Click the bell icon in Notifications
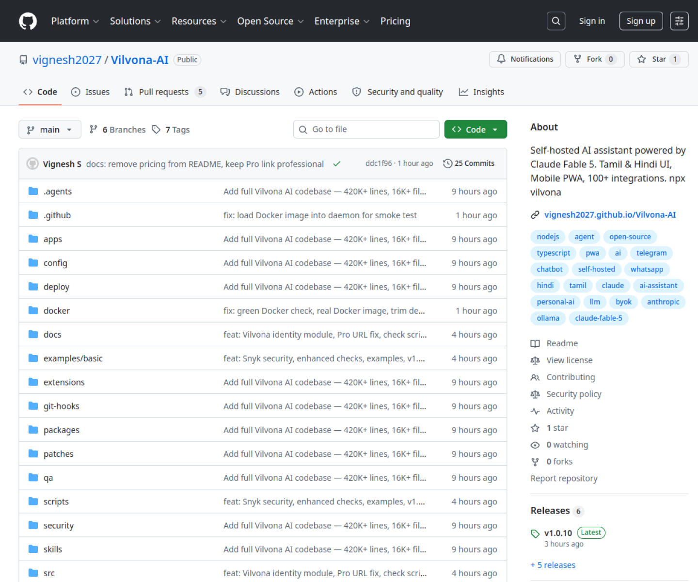The image size is (698, 582). click(501, 59)
